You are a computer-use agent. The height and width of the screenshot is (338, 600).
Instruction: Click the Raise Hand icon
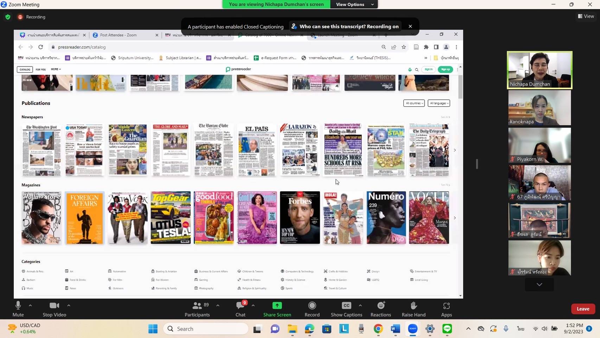[x=414, y=306]
